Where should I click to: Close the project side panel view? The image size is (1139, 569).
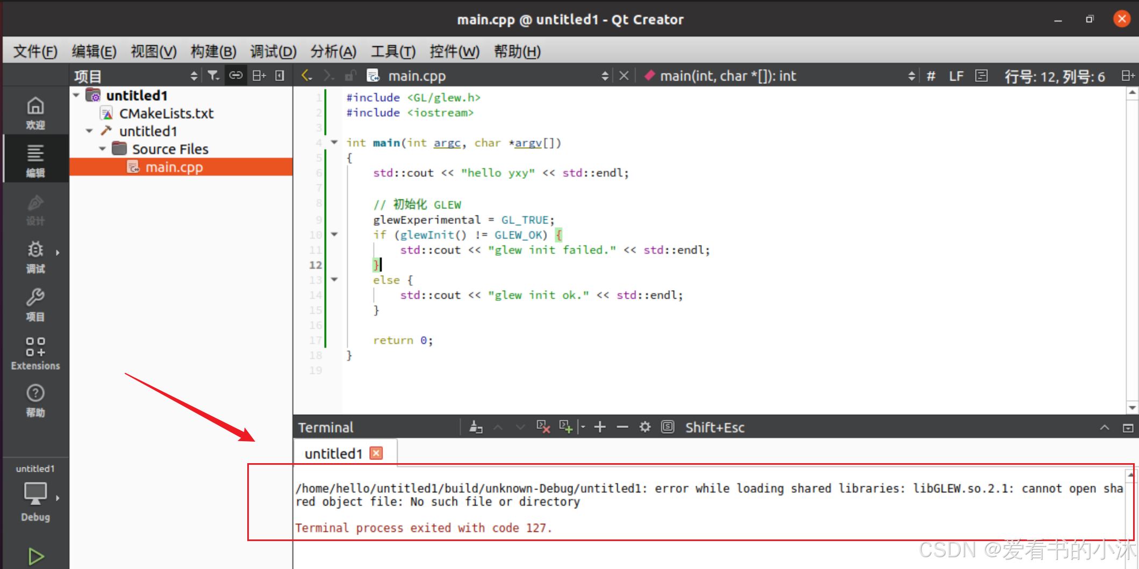[x=280, y=76]
